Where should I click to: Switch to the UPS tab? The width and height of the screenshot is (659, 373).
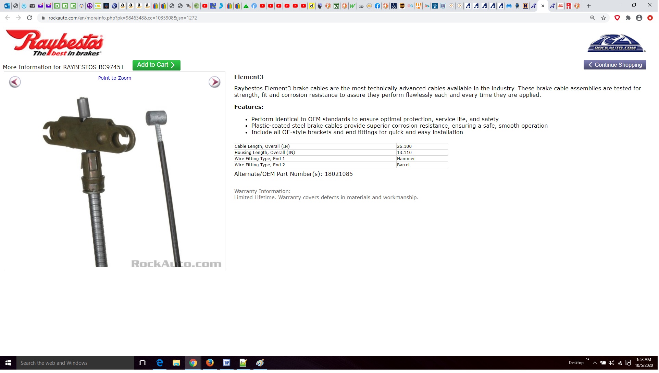coord(402,6)
